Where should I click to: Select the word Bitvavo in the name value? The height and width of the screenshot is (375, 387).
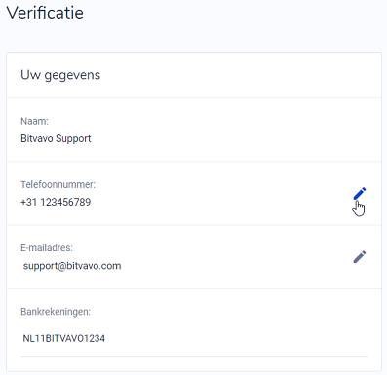click(x=37, y=138)
